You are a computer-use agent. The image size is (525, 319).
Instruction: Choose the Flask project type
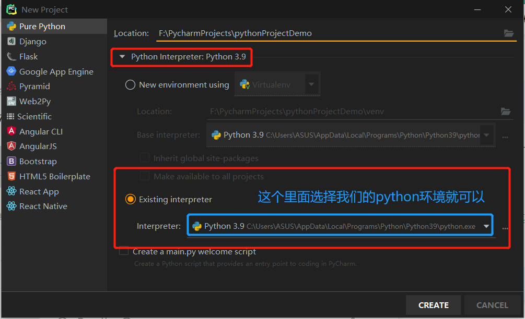pyautogui.click(x=54, y=56)
